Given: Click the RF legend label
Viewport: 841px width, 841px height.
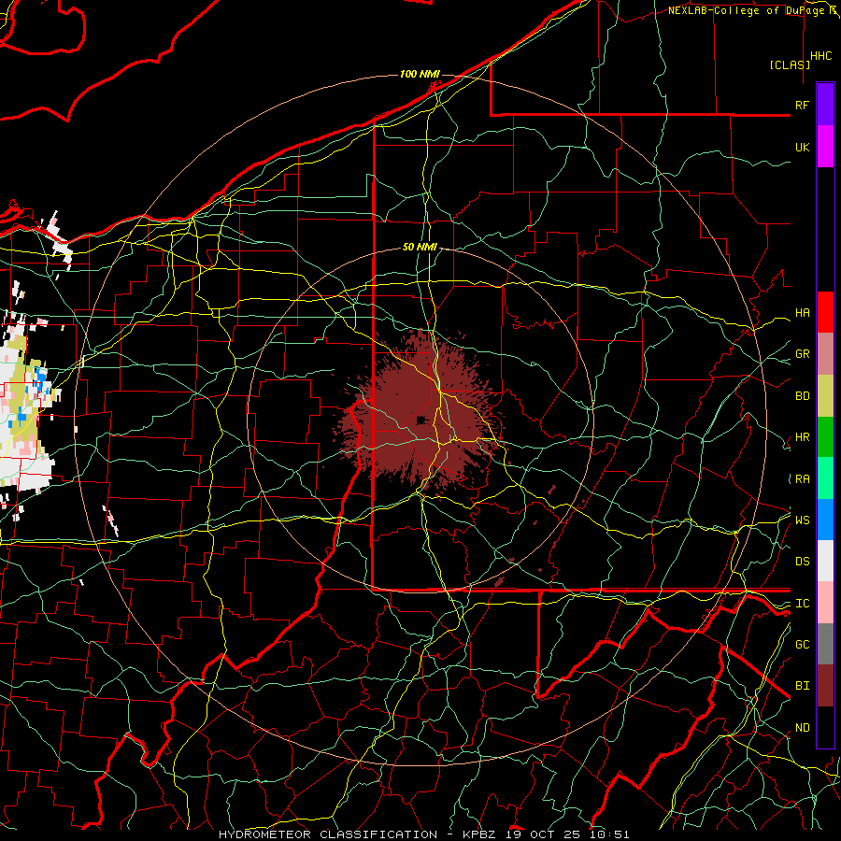Looking at the screenshot, I should coord(802,105).
